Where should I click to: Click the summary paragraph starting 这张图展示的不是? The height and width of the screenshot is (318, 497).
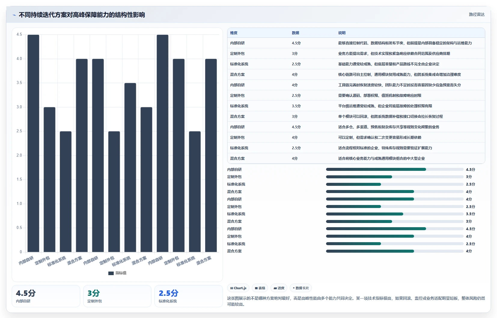click(356, 301)
